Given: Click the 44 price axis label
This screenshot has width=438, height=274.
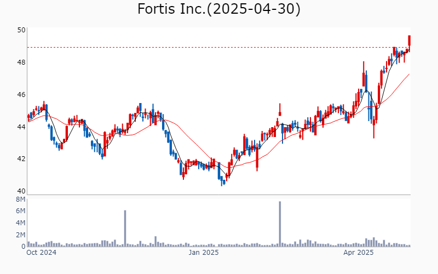Looking at the screenshot, I should [x=21, y=127].
